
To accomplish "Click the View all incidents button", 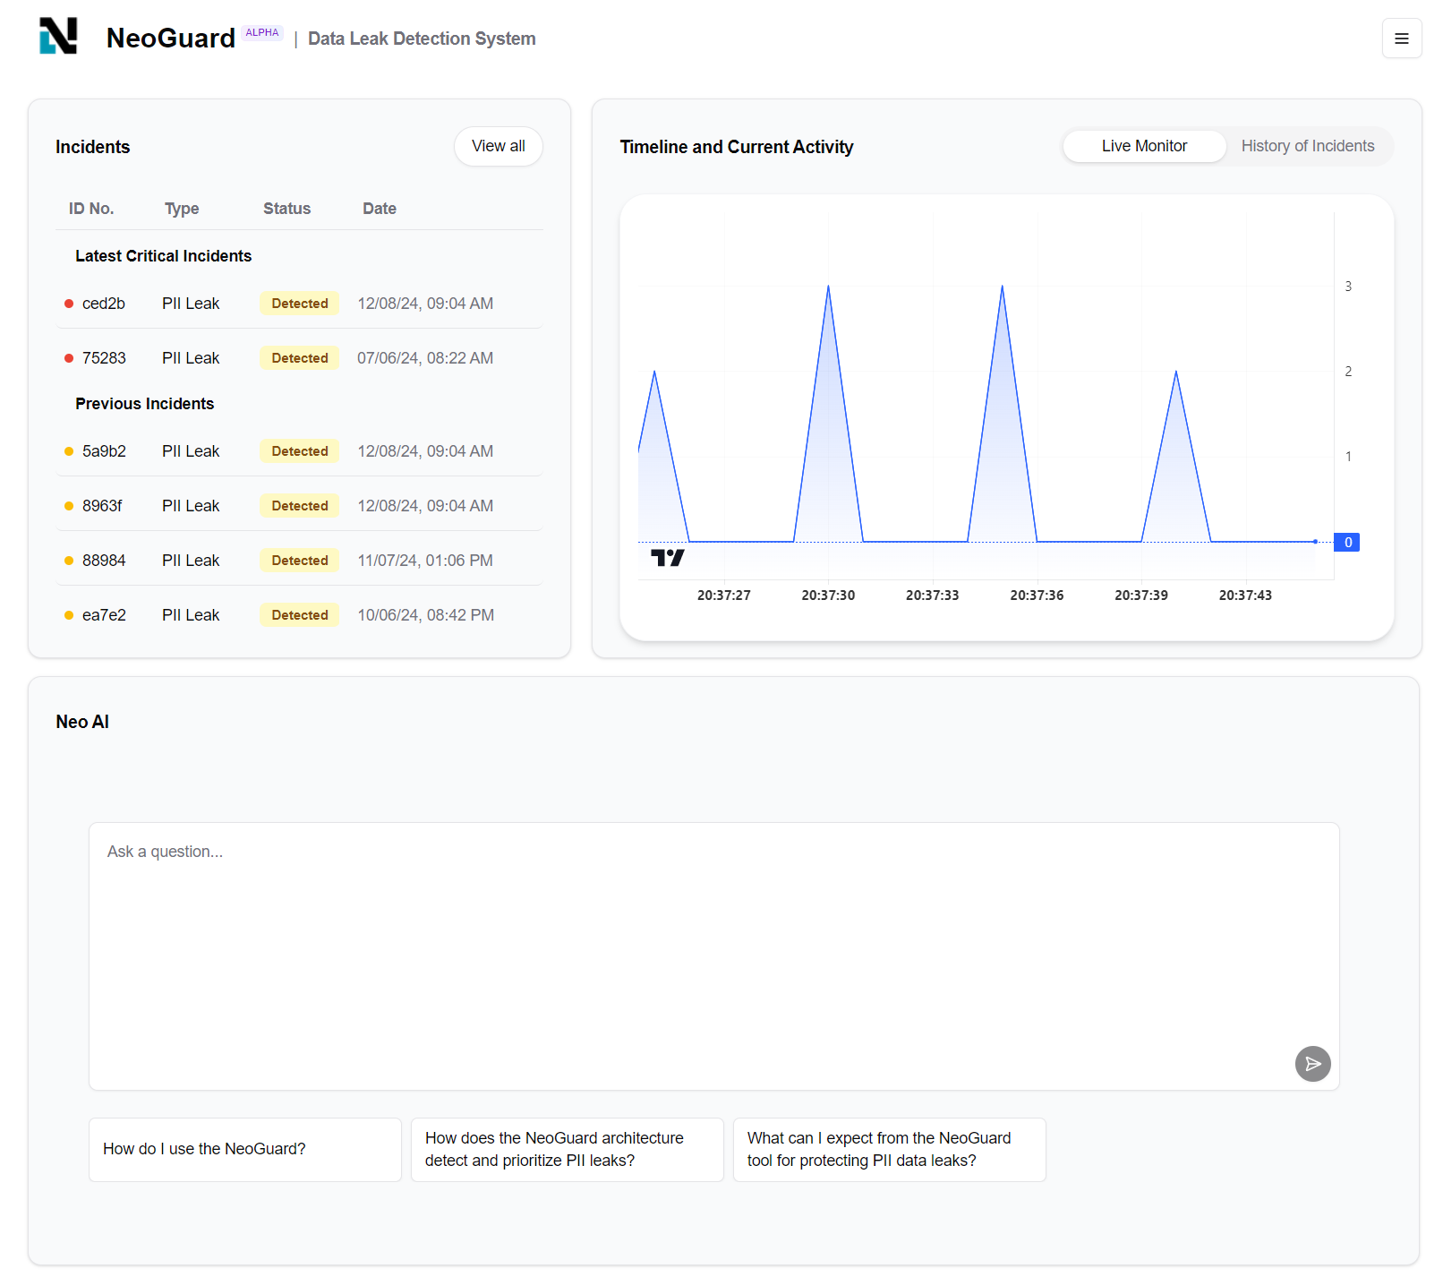I will (x=499, y=146).
